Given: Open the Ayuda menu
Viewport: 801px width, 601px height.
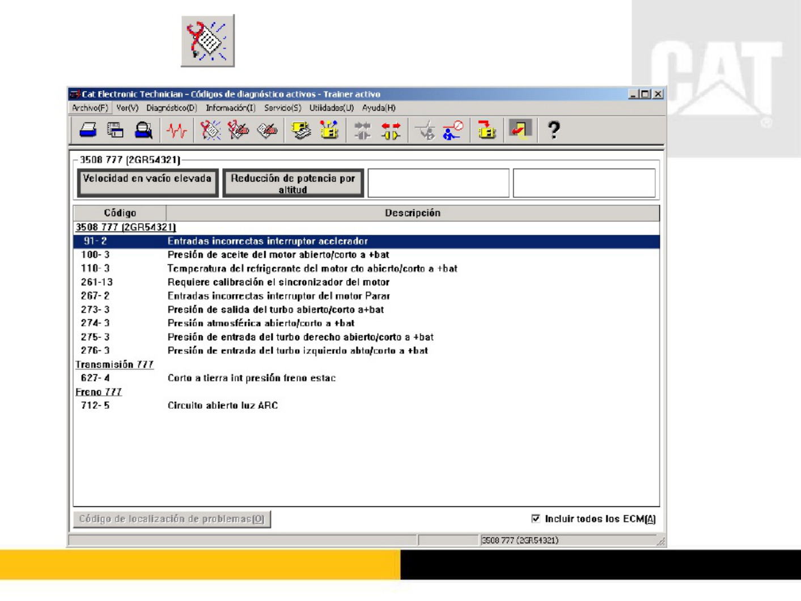Looking at the screenshot, I should click(379, 108).
